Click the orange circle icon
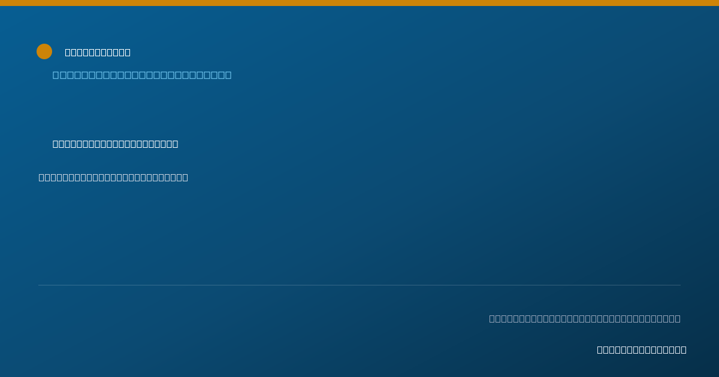Screen dimensions: 719x377 pyautogui.click(x=44, y=51)
